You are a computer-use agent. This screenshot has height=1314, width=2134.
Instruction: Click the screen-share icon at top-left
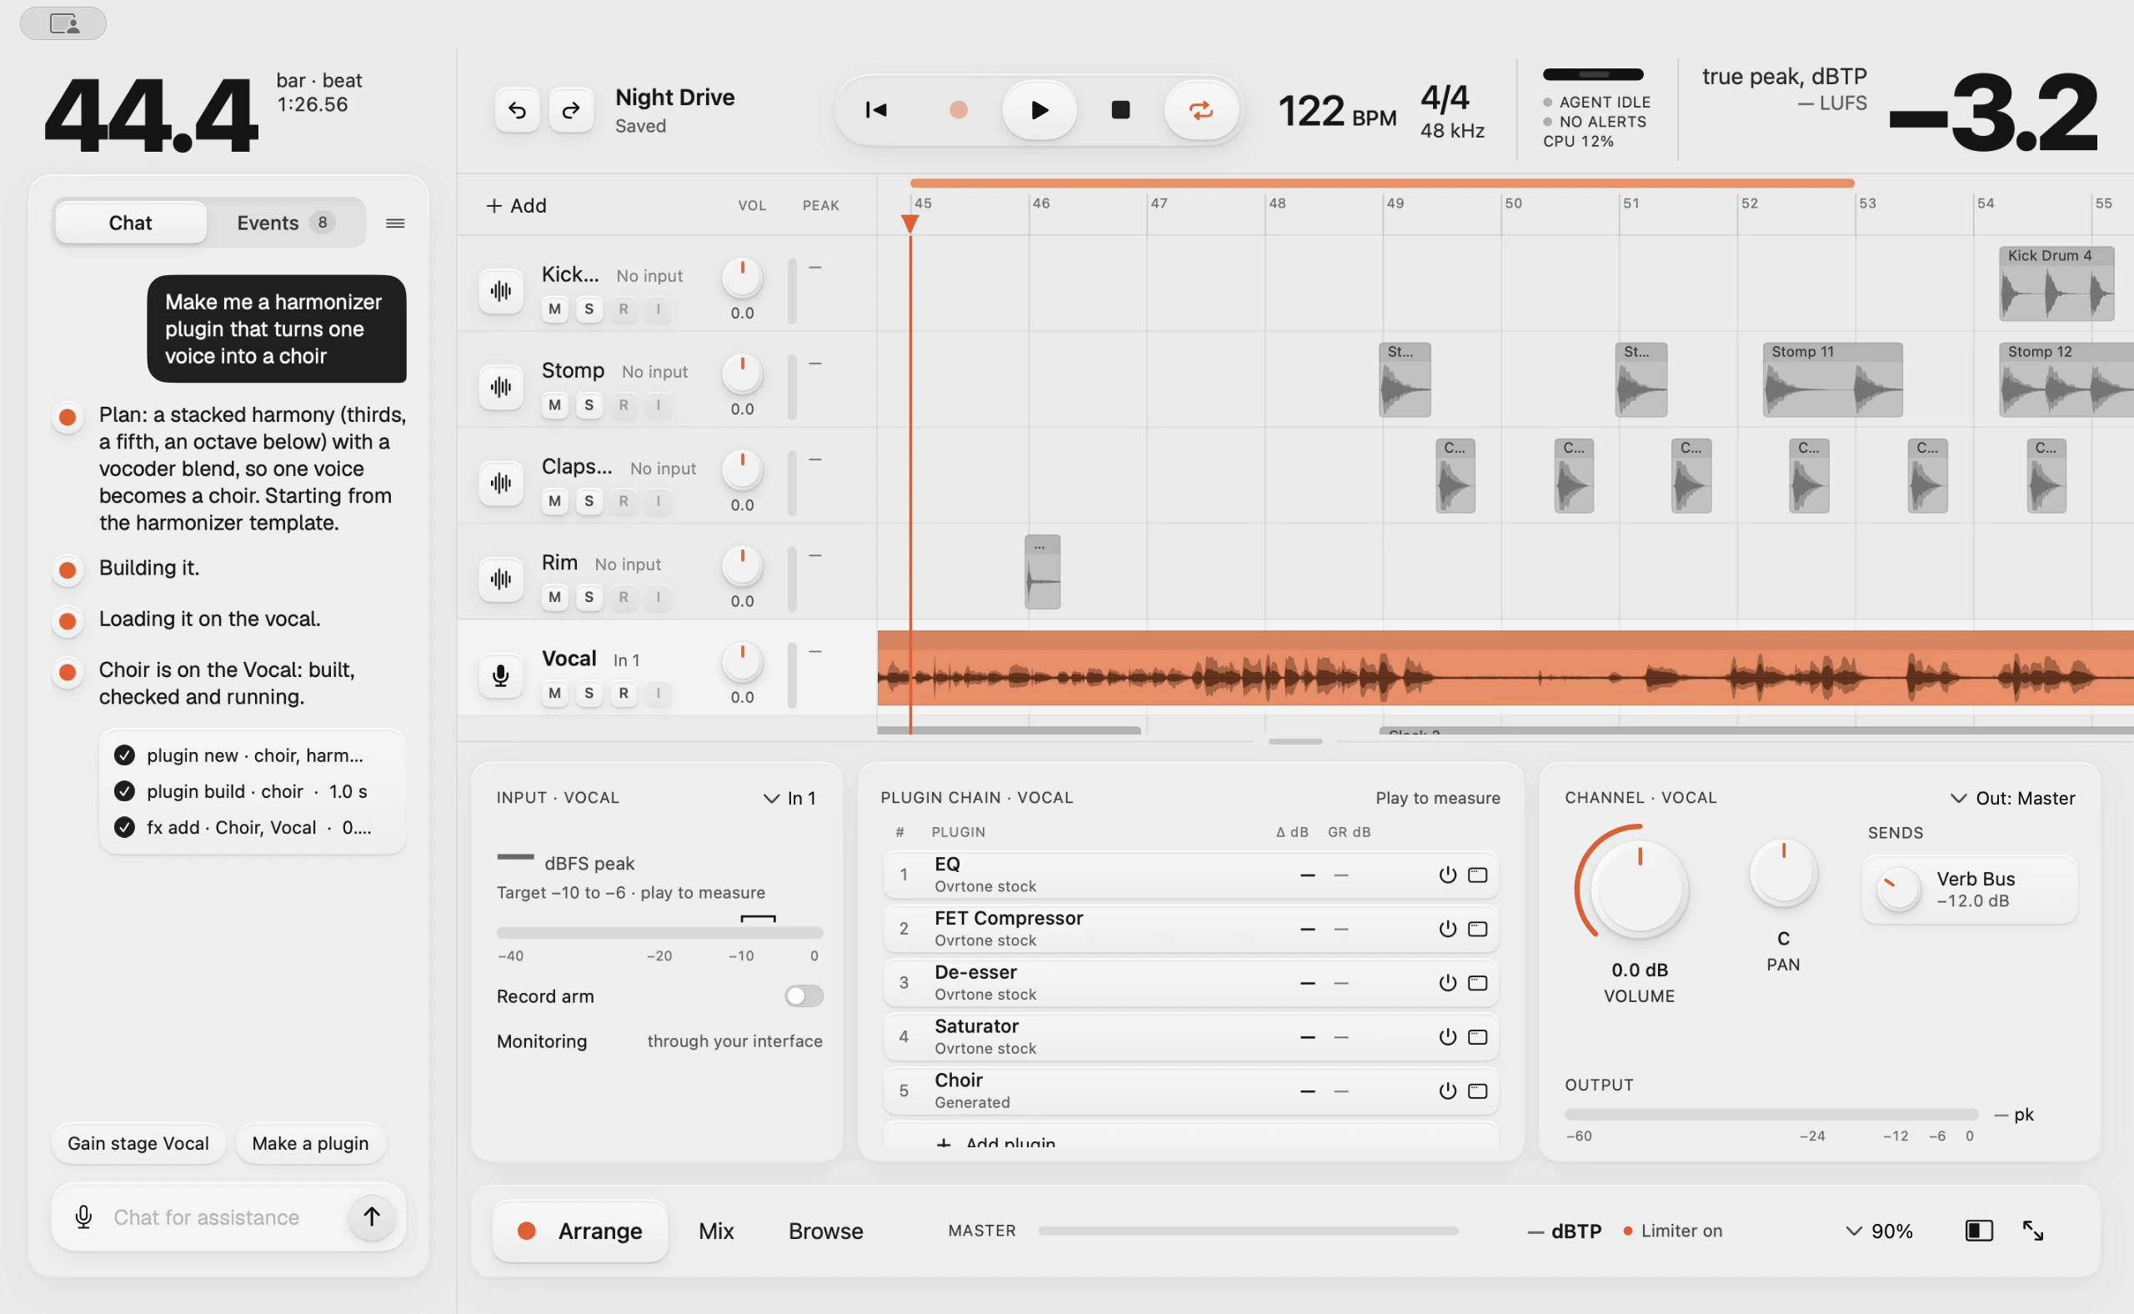click(x=63, y=23)
